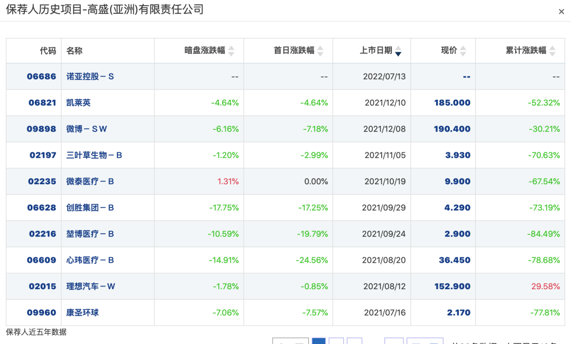Open stock code 09960

point(42,312)
